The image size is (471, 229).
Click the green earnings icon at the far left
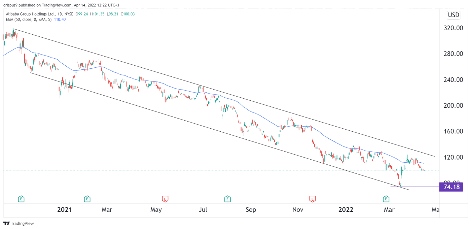[21, 199]
